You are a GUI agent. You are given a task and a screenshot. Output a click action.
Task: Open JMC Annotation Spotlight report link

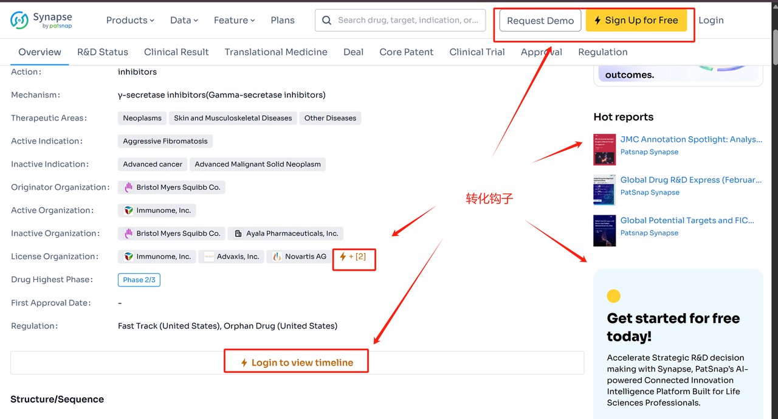click(x=691, y=139)
